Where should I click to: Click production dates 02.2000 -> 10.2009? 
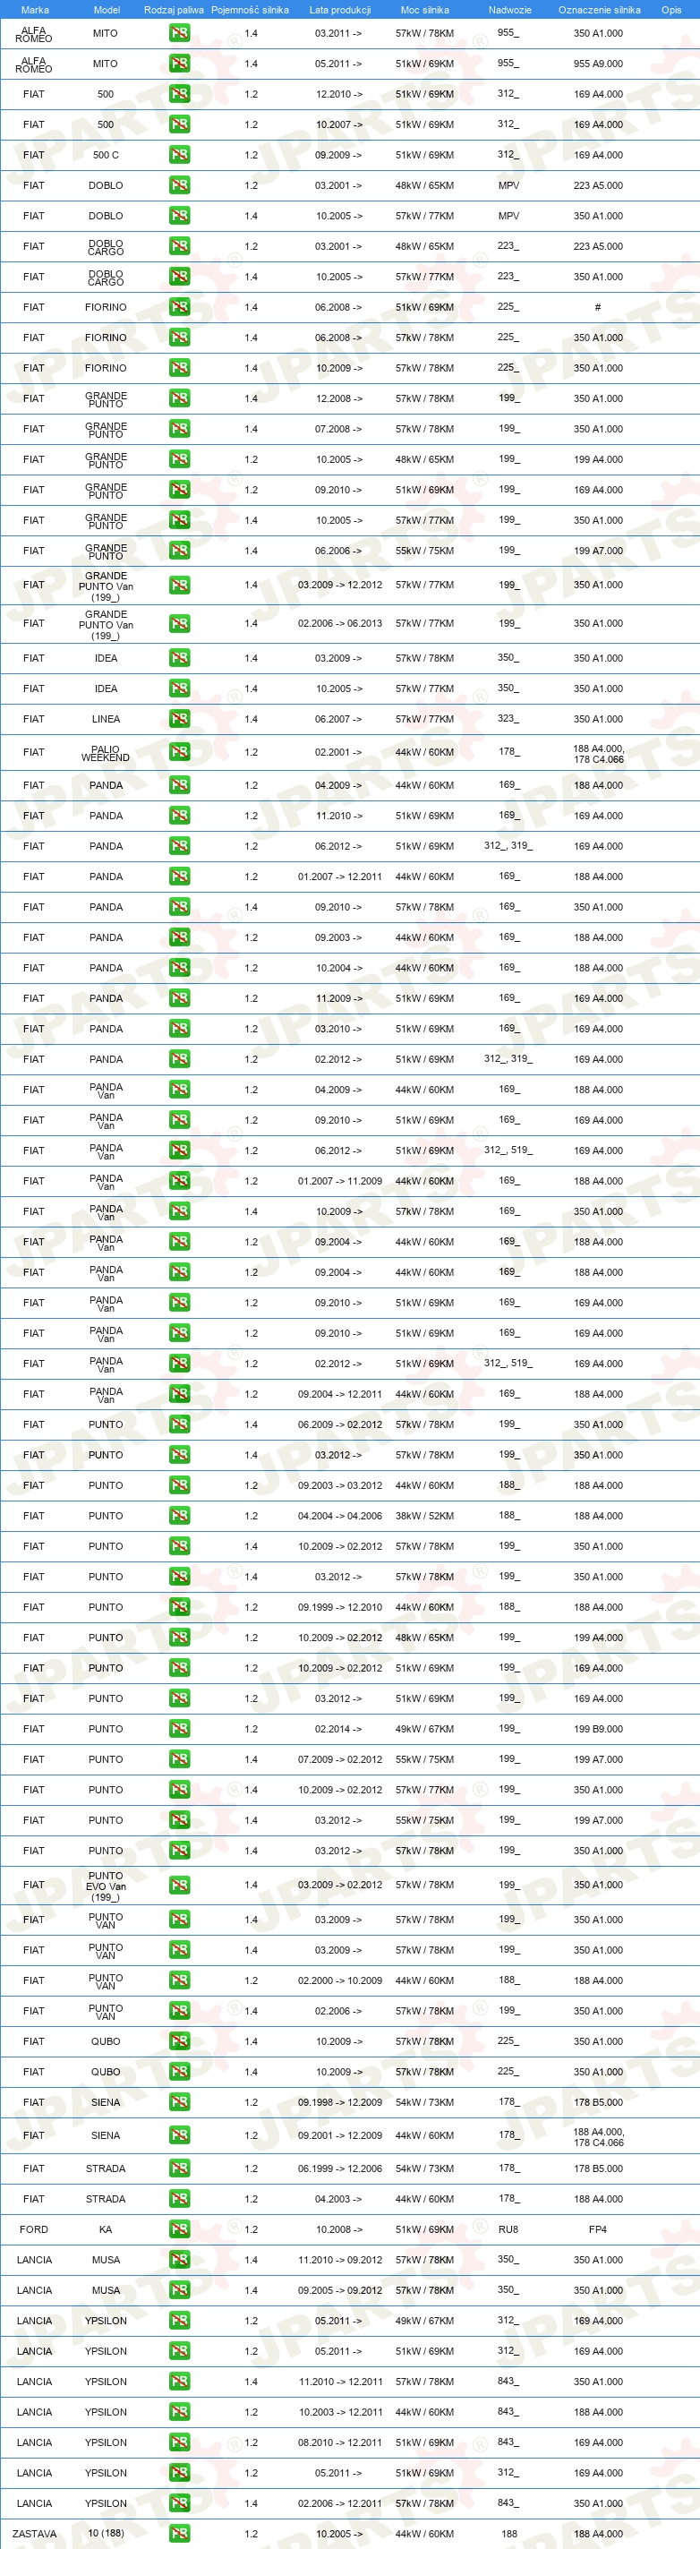coord(340,1981)
